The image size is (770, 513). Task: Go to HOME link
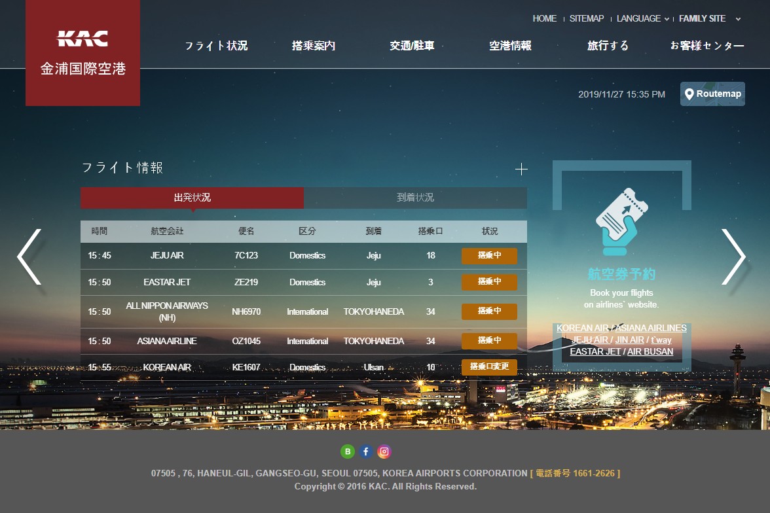pyautogui.click(x=545, y=19)
